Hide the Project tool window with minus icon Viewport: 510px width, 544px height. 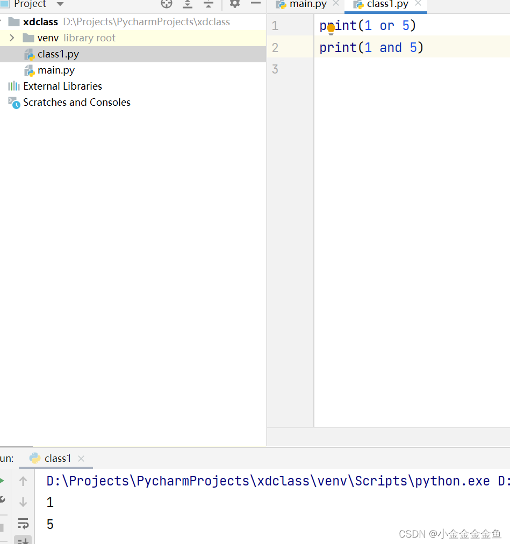(255, 3)
